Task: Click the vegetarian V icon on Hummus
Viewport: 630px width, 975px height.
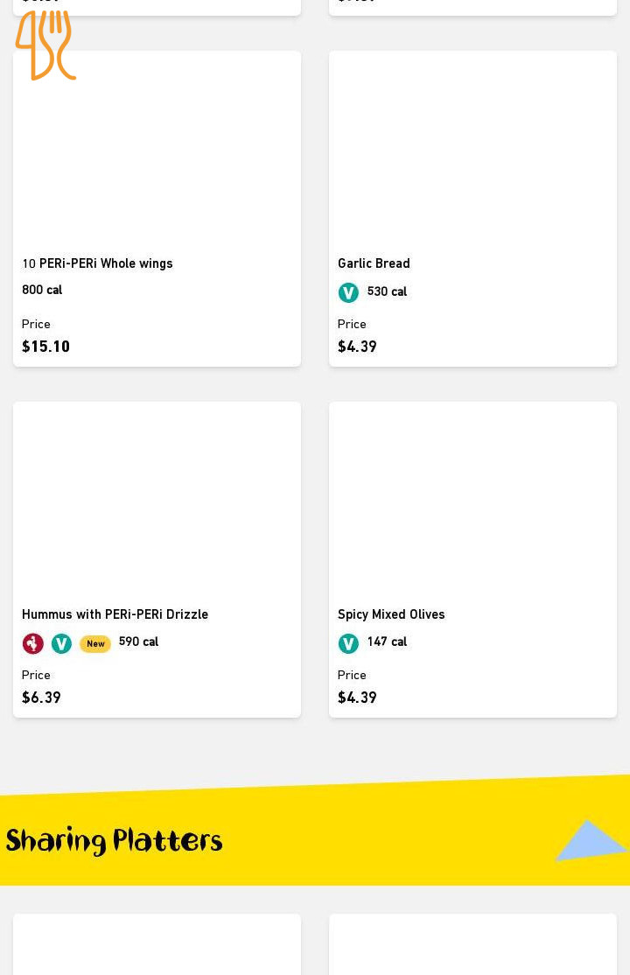Action: click(x=61, y=644)
